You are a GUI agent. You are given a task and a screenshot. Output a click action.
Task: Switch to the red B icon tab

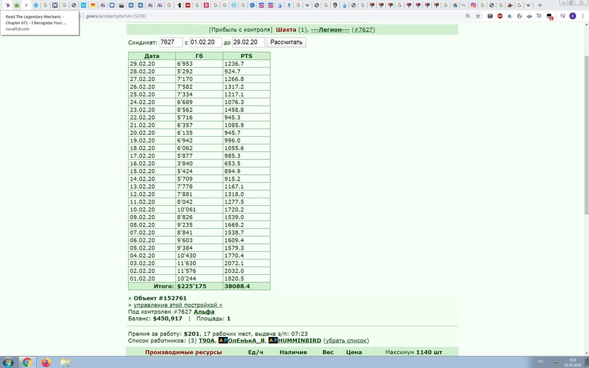[206, 5]
